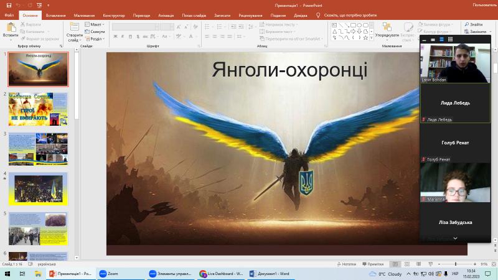Click zoom in plus button in status bar
The image size is (498, 280).
coord(475,264)
